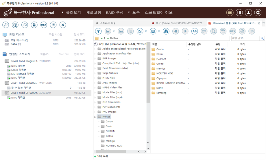The width and height of the screenshot is (266, 160).
Task: Click the Photos breadcrumb in path bar
Action: [x=114, y=38]
